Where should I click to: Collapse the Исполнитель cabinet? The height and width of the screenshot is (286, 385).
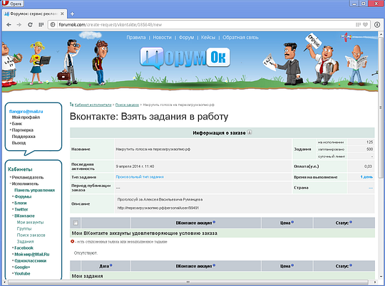click(25, 184)
